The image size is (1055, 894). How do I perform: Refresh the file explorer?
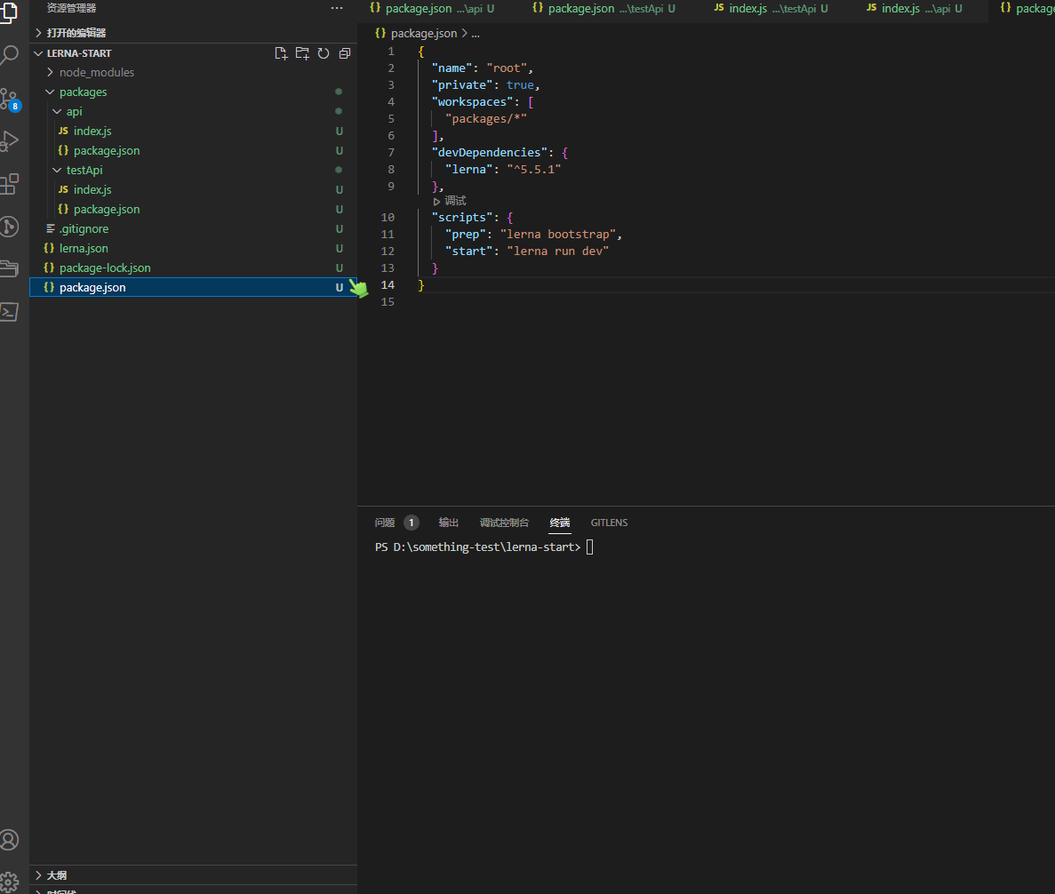click(324, 53)
